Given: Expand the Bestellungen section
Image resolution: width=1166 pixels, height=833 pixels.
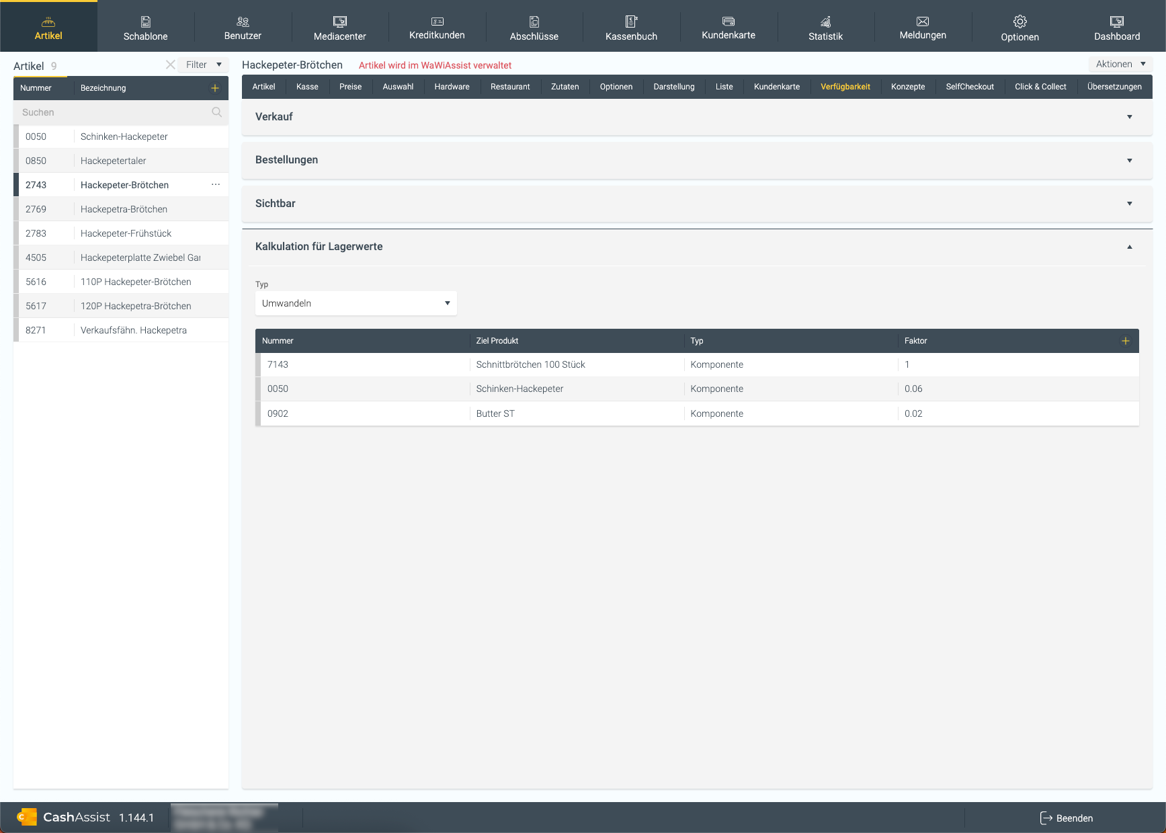Looking at the screenshot, I should click(1129, 160).
